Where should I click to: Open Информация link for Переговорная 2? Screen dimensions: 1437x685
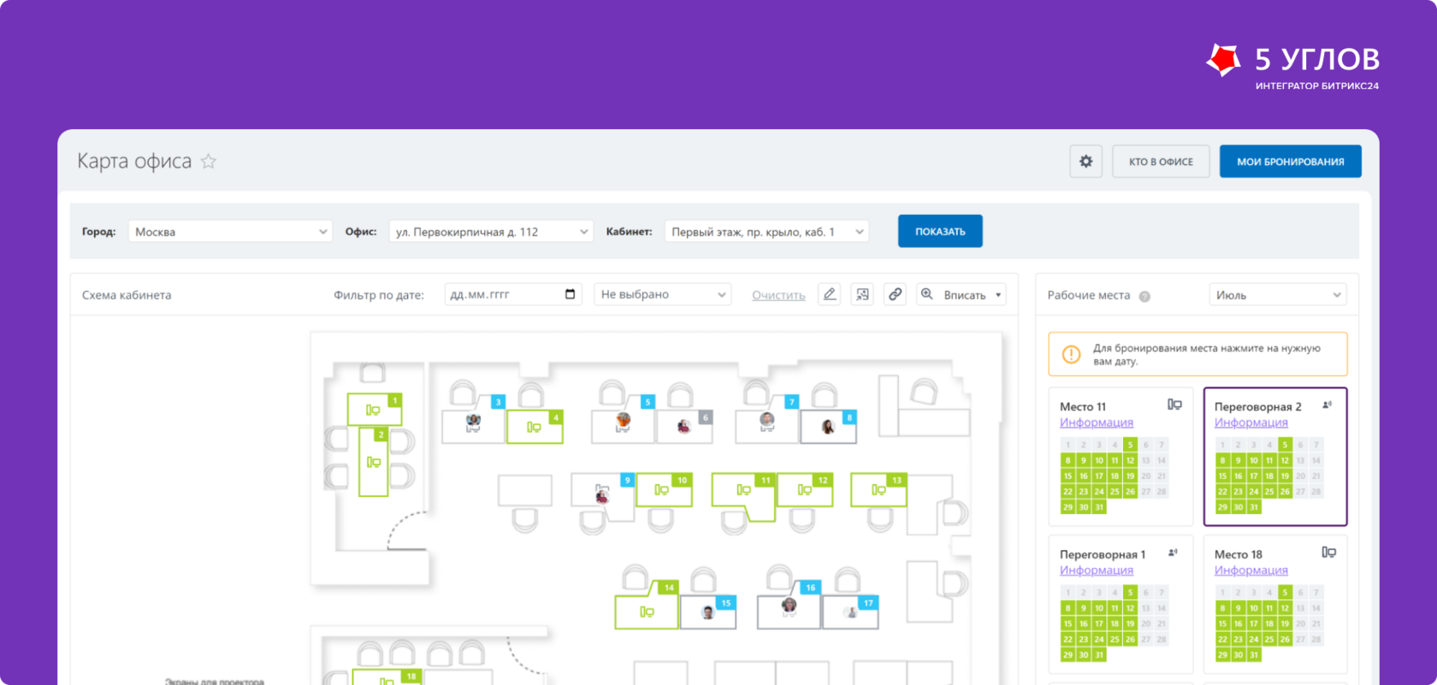pos(1251,422)
